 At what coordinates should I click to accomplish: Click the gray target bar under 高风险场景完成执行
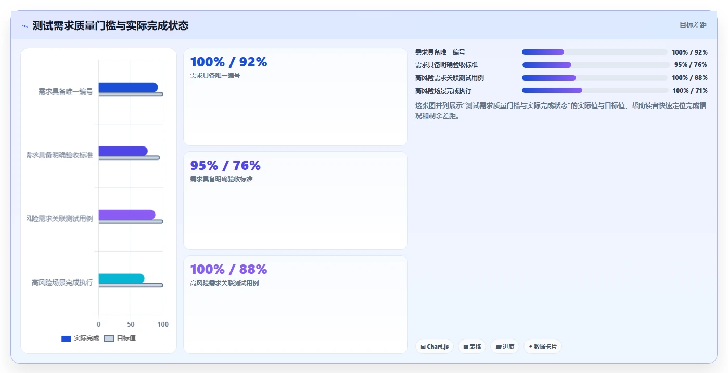tap(131, 285)
